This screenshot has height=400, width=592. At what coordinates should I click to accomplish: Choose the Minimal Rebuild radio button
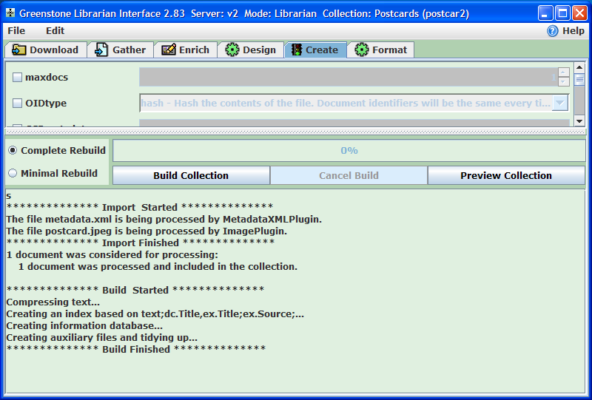[13, 174]
